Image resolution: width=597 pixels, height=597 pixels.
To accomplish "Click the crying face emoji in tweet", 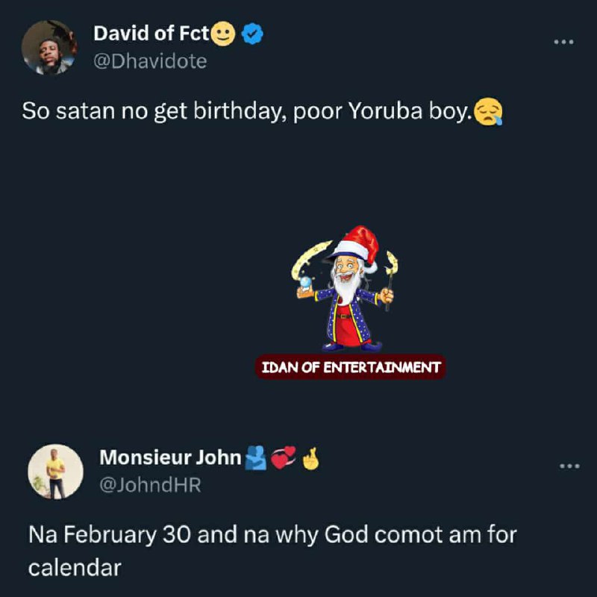I will pos(488,111).
